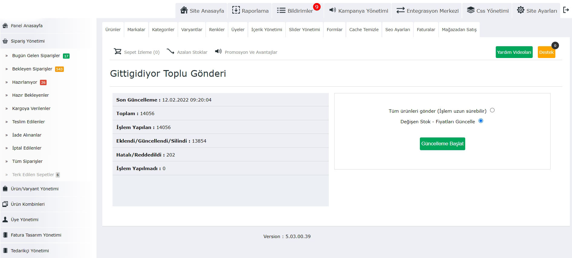Click the Site Ayarları gear icon

[x=521, y=10]
